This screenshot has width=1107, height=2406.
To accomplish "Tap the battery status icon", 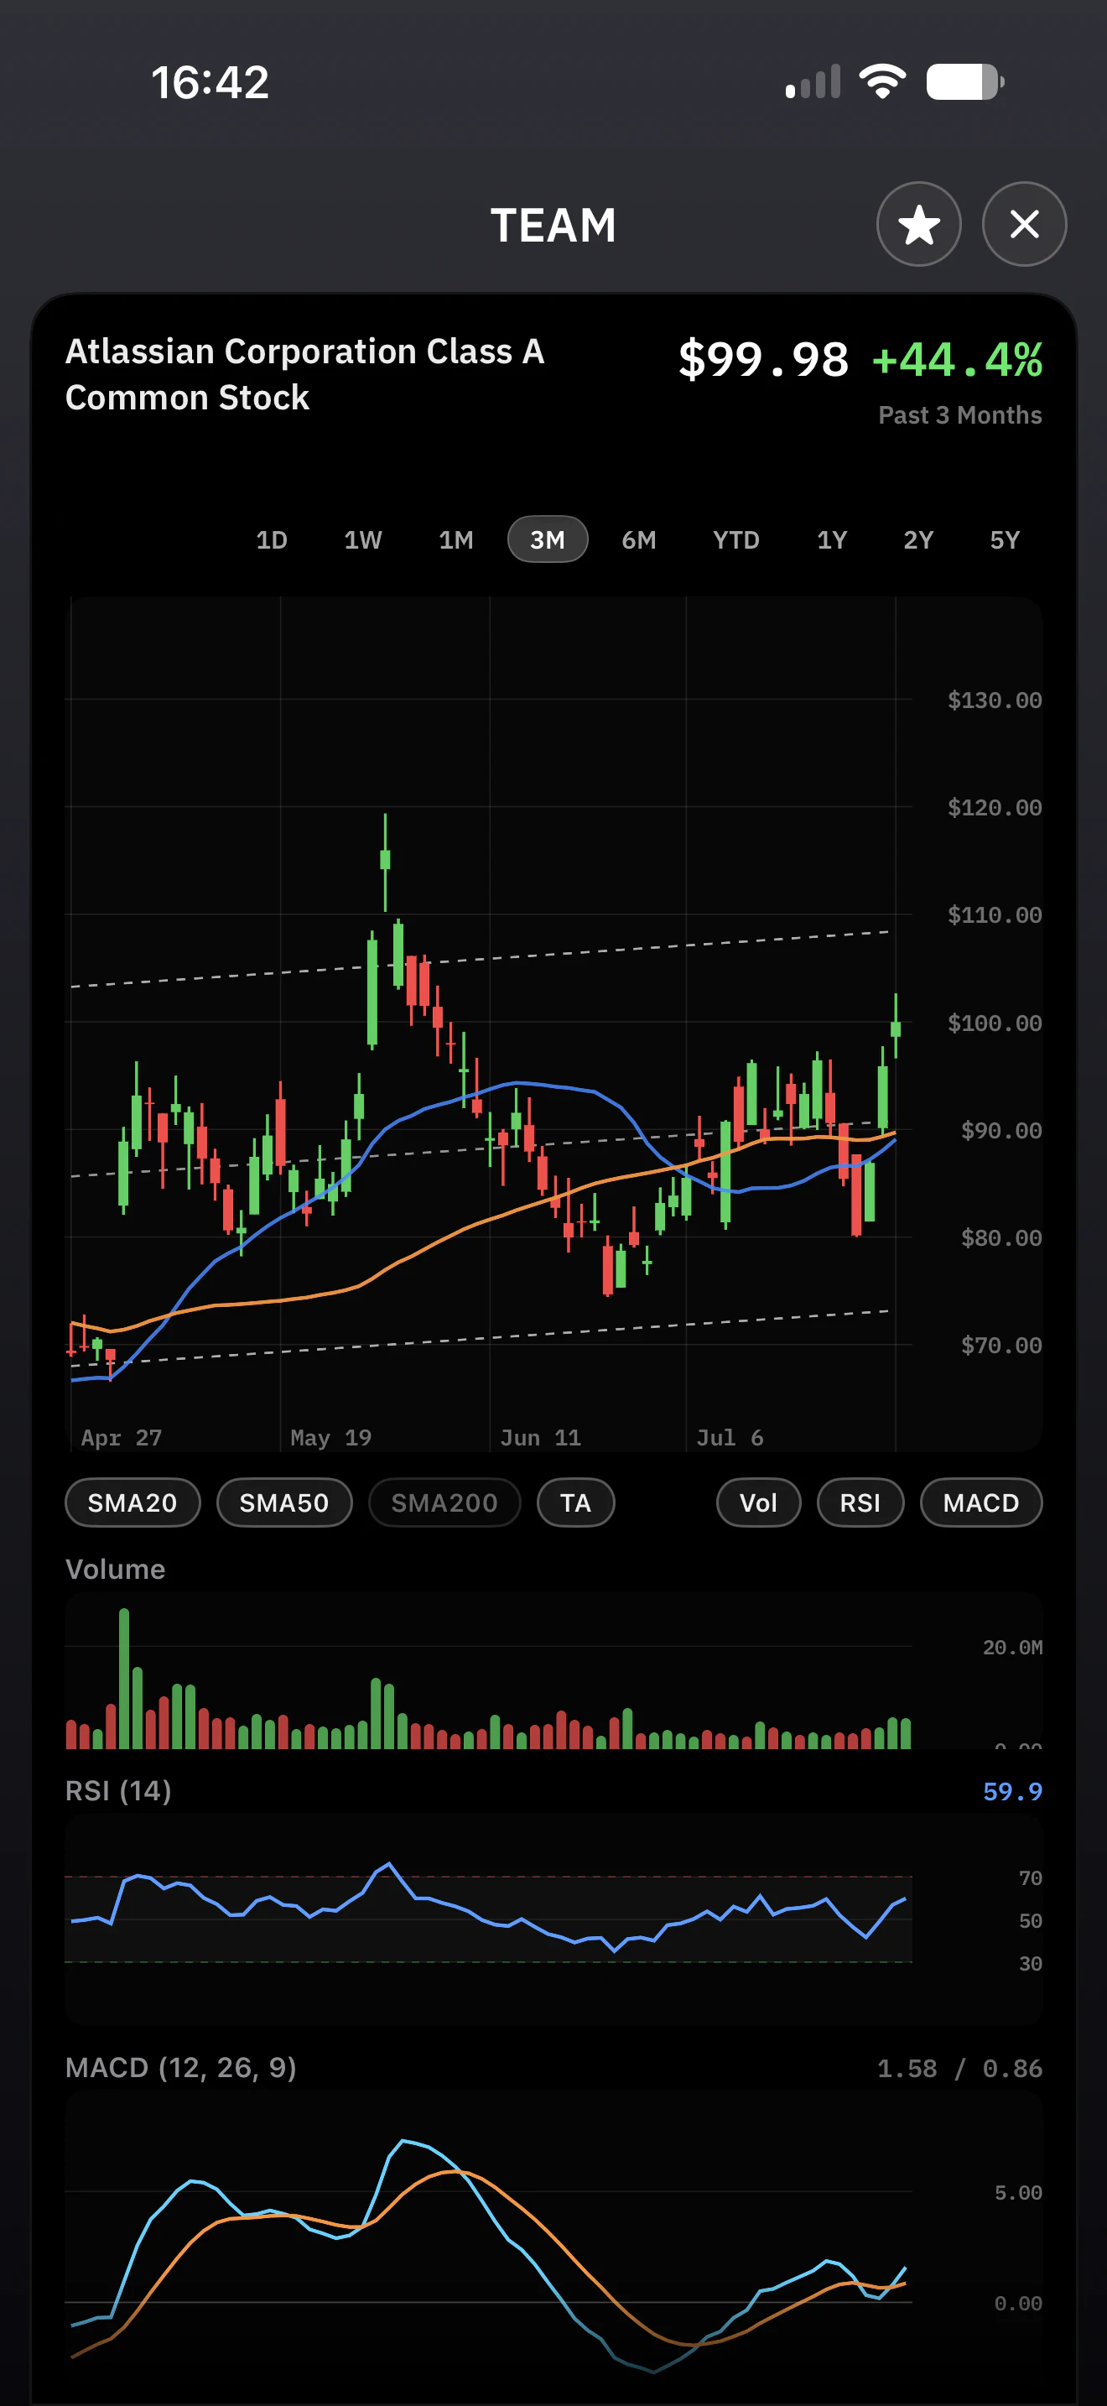I will tap(965, 81).
